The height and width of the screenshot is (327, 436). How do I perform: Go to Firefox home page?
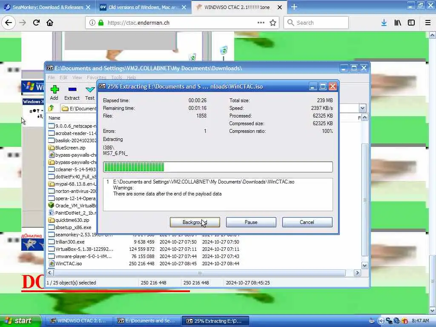tap(50, 23)
